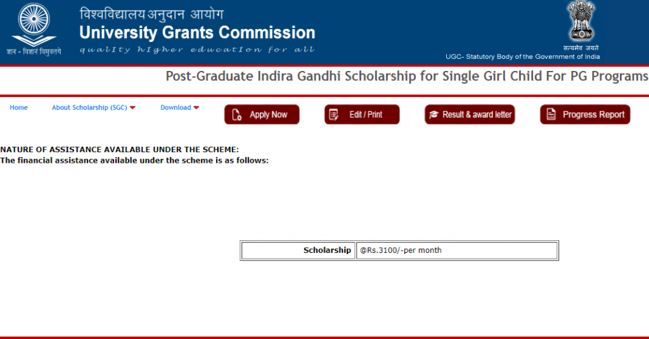Select the @Rs.3100/-per month cell
The height and width of the screenshot is (339, 649).
pos(457,250)
